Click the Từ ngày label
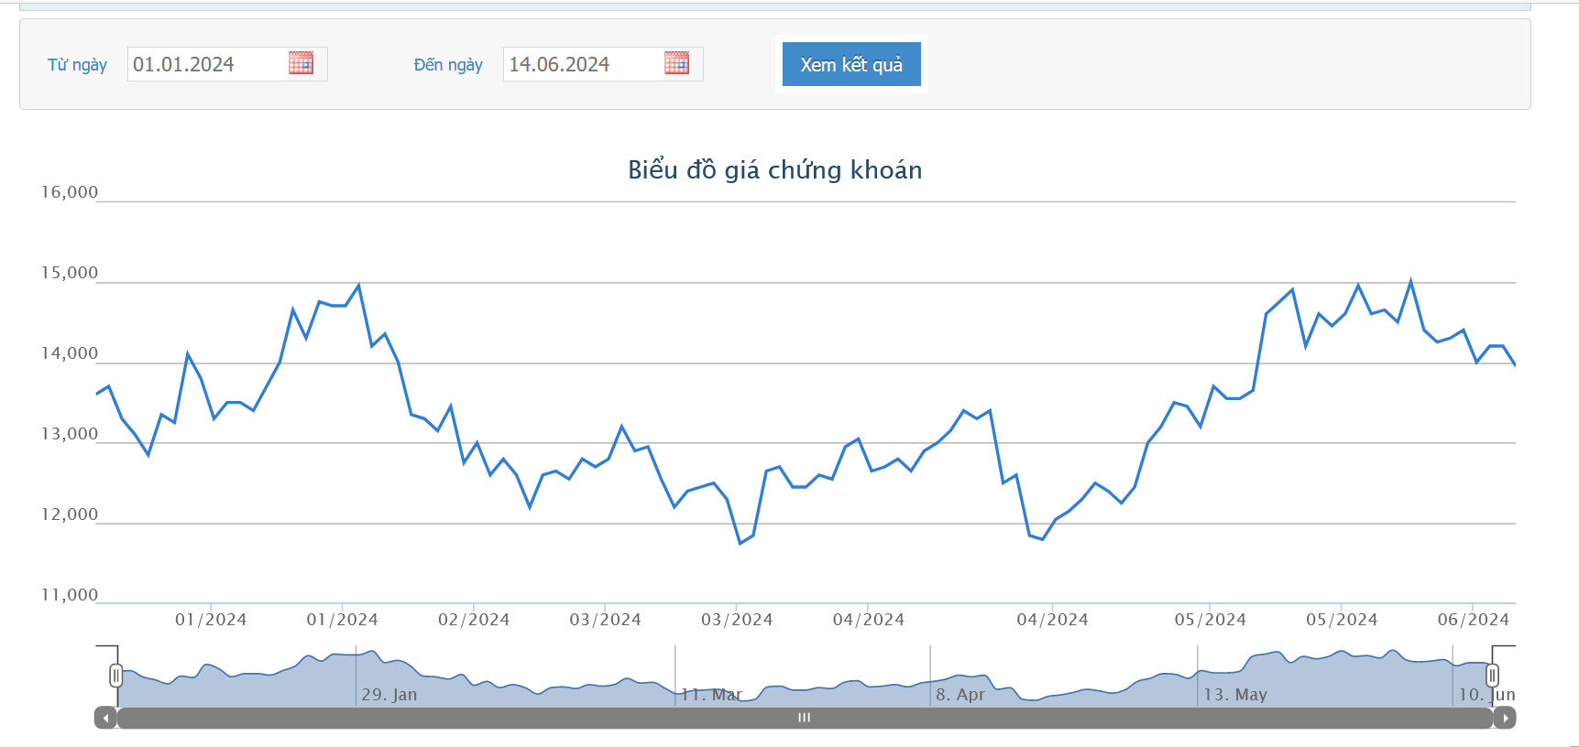 click(x=77, y=65)
